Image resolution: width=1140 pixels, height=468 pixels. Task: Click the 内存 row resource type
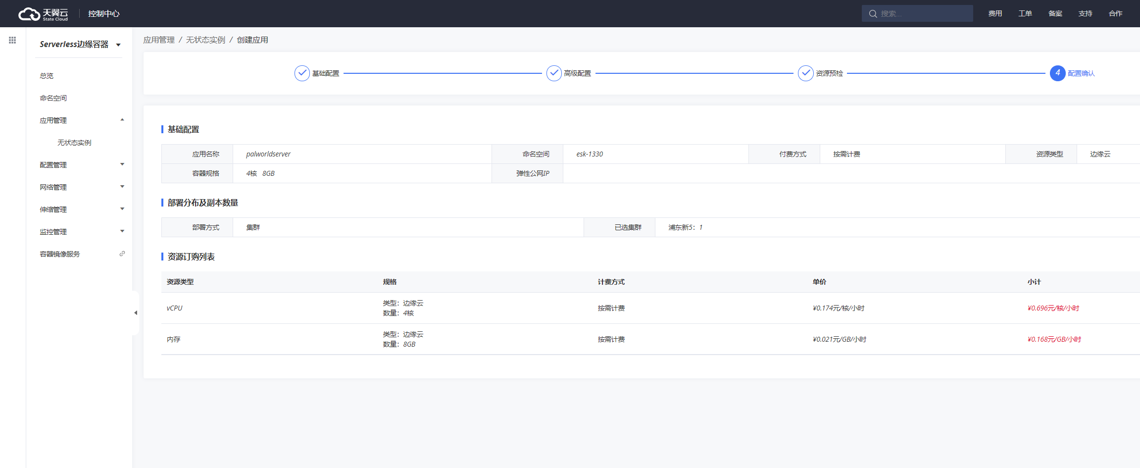coord(174,339)
